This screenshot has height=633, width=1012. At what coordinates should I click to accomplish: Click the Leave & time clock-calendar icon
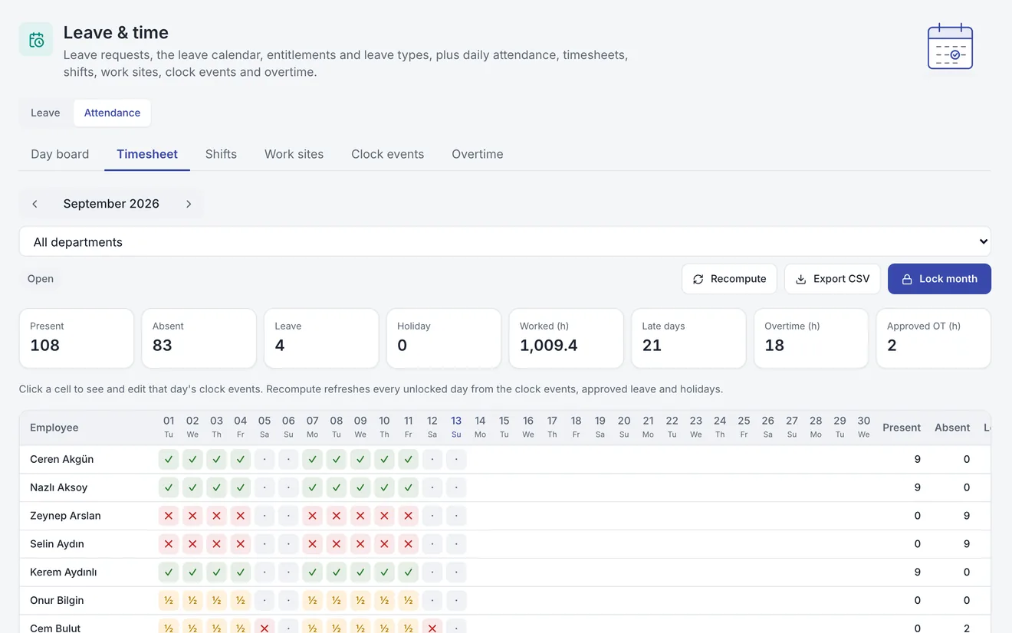pos(36,39)
